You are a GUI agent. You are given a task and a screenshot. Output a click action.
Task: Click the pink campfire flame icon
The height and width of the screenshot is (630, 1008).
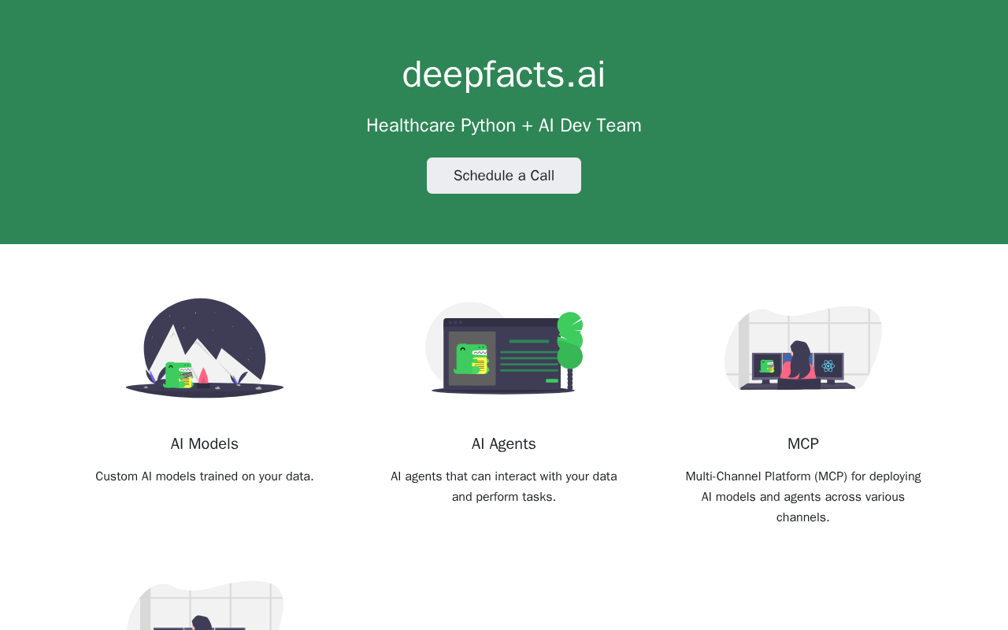click(x=203, y=376)
